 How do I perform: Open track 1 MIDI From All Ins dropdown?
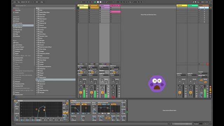(x=83, y=67)
